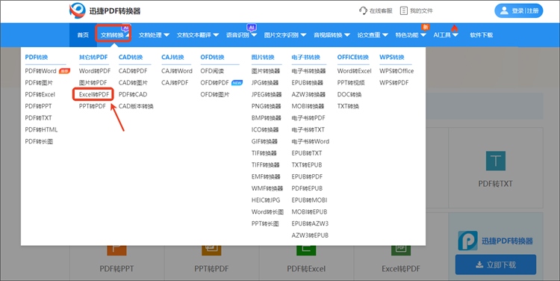Choose PPT转PDF in dropdown list
This screenshot has height=281, width=560.
point(93,106)
